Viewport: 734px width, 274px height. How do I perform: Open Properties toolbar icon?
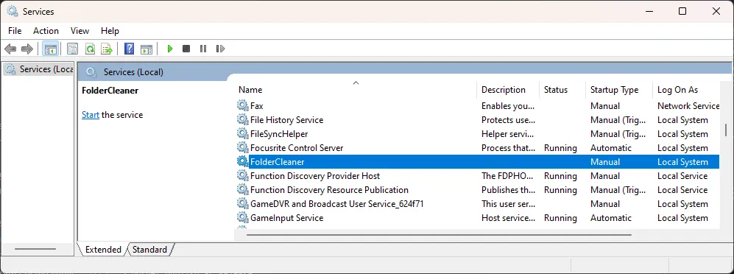[x=73, y=49]
